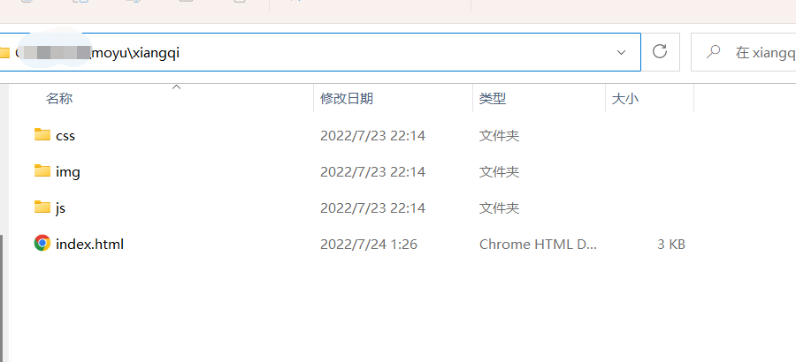Sort files by 大小 column header
The width and height of the screenshot is (796, 362).
[625, 98]
